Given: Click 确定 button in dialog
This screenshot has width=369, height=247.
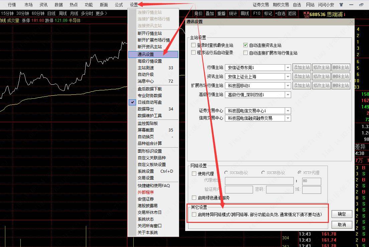Looking at the screenshot, I should tap(342, 214).
